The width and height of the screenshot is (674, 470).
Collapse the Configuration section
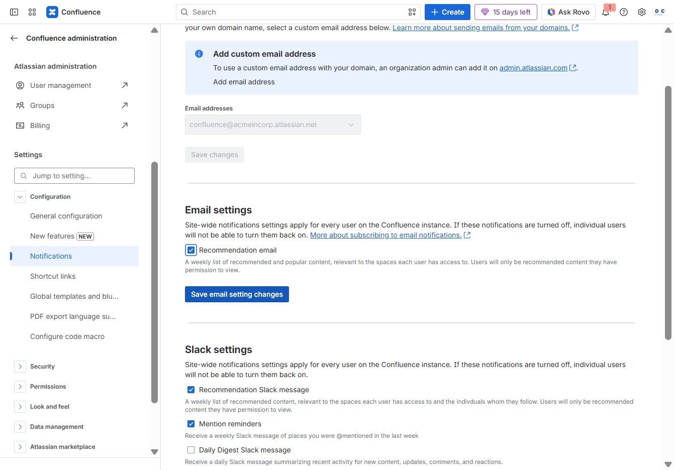tap(20, 197)
